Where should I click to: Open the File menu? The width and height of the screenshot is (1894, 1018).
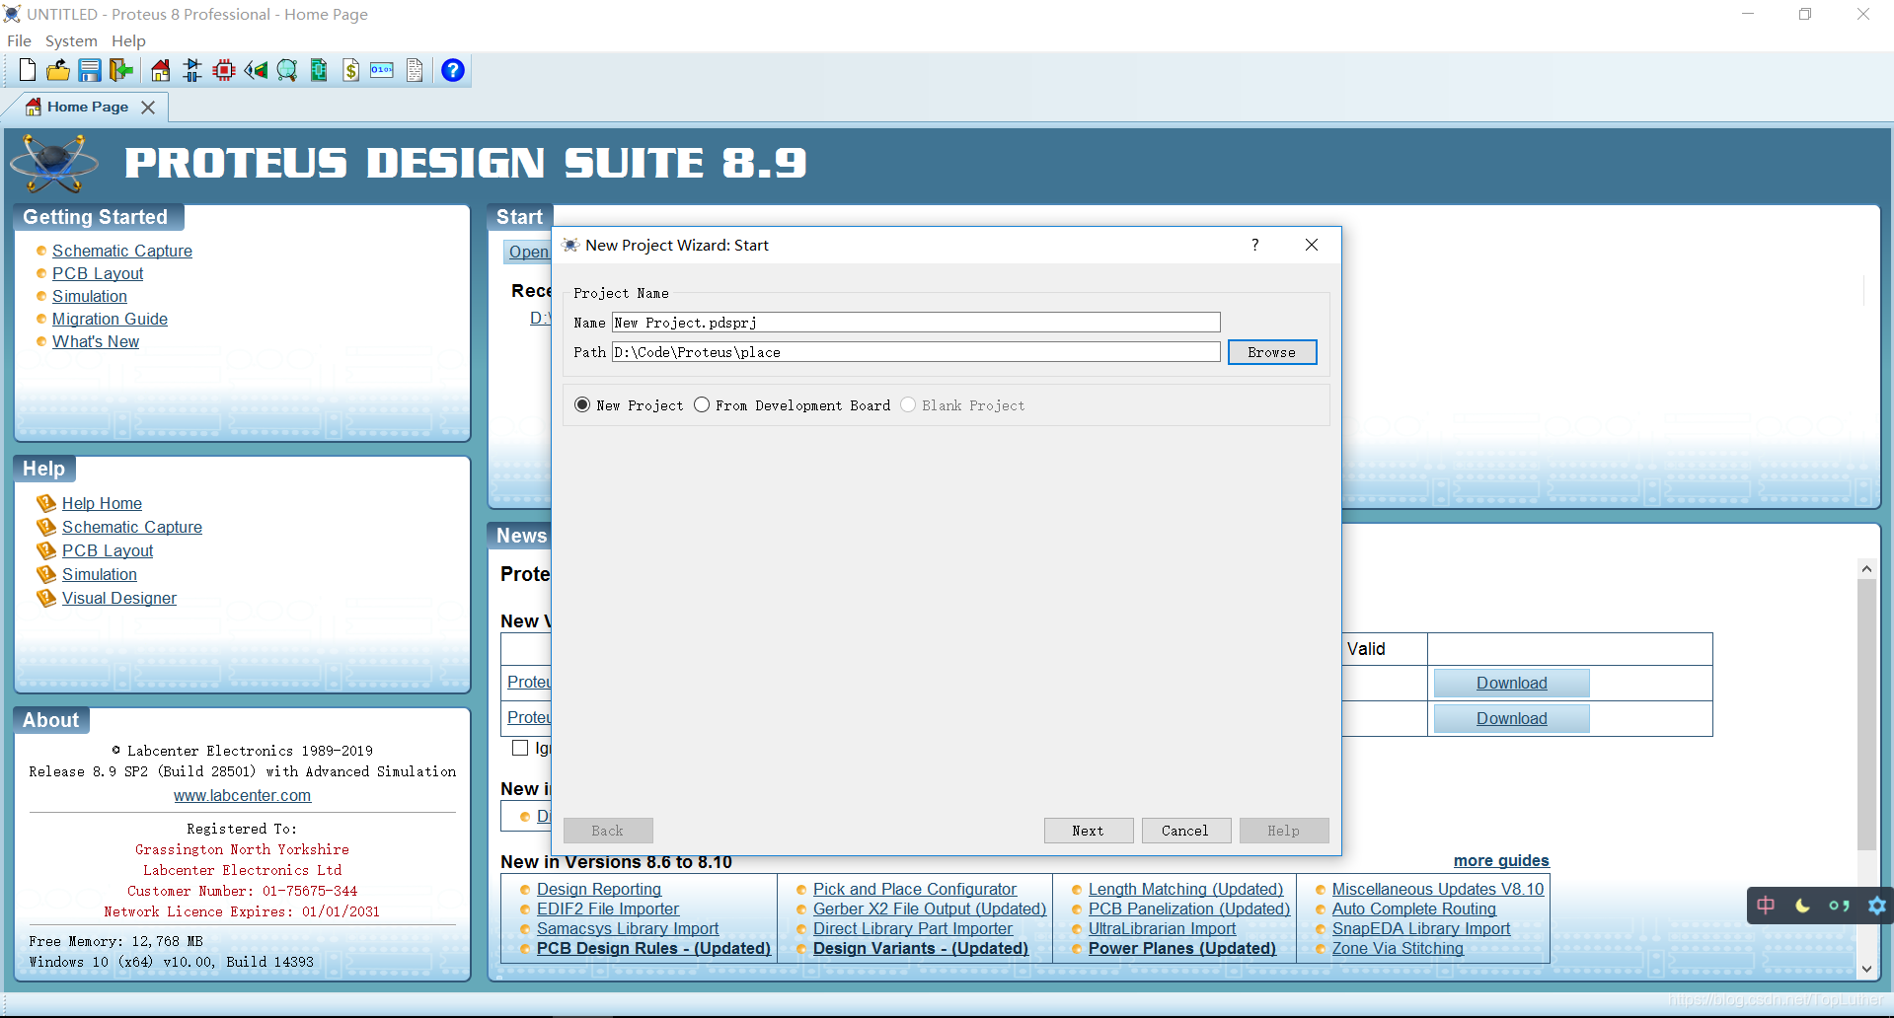pos(19,40)
